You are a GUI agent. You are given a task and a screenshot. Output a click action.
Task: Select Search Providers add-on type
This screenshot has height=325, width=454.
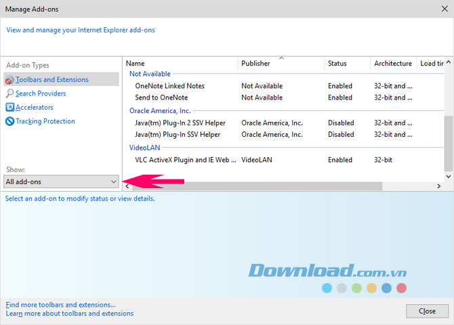click(41, 93)
